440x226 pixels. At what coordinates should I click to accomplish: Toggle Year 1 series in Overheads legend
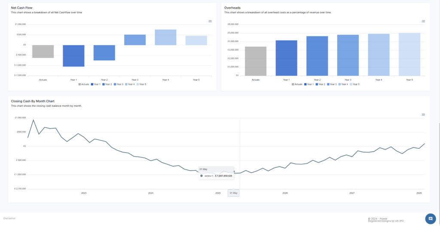click(311, 84)
